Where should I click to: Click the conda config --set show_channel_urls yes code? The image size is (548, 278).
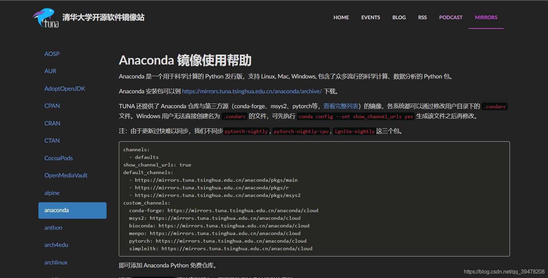click(356, 116)
